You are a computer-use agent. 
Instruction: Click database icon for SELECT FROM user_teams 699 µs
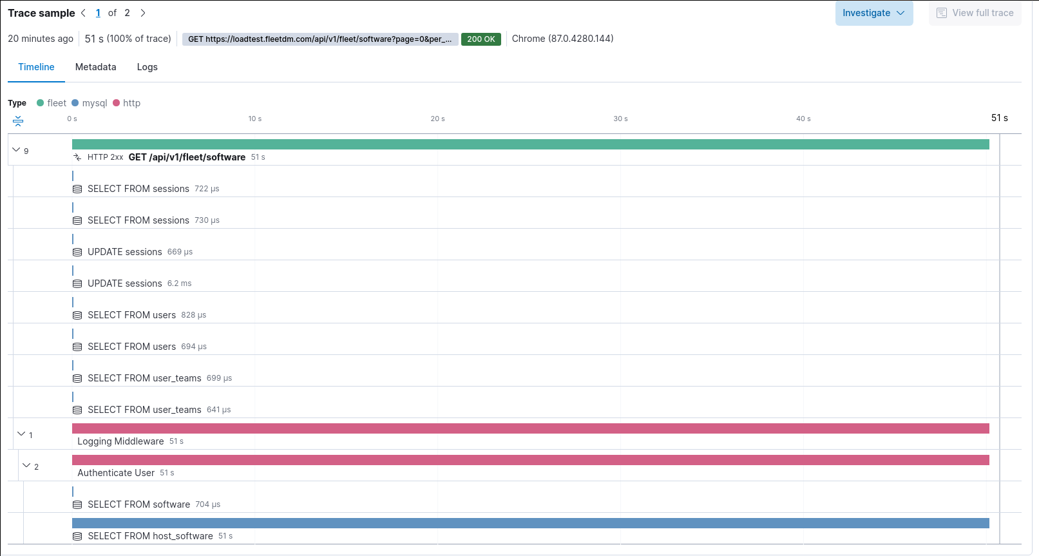point(77,379)
